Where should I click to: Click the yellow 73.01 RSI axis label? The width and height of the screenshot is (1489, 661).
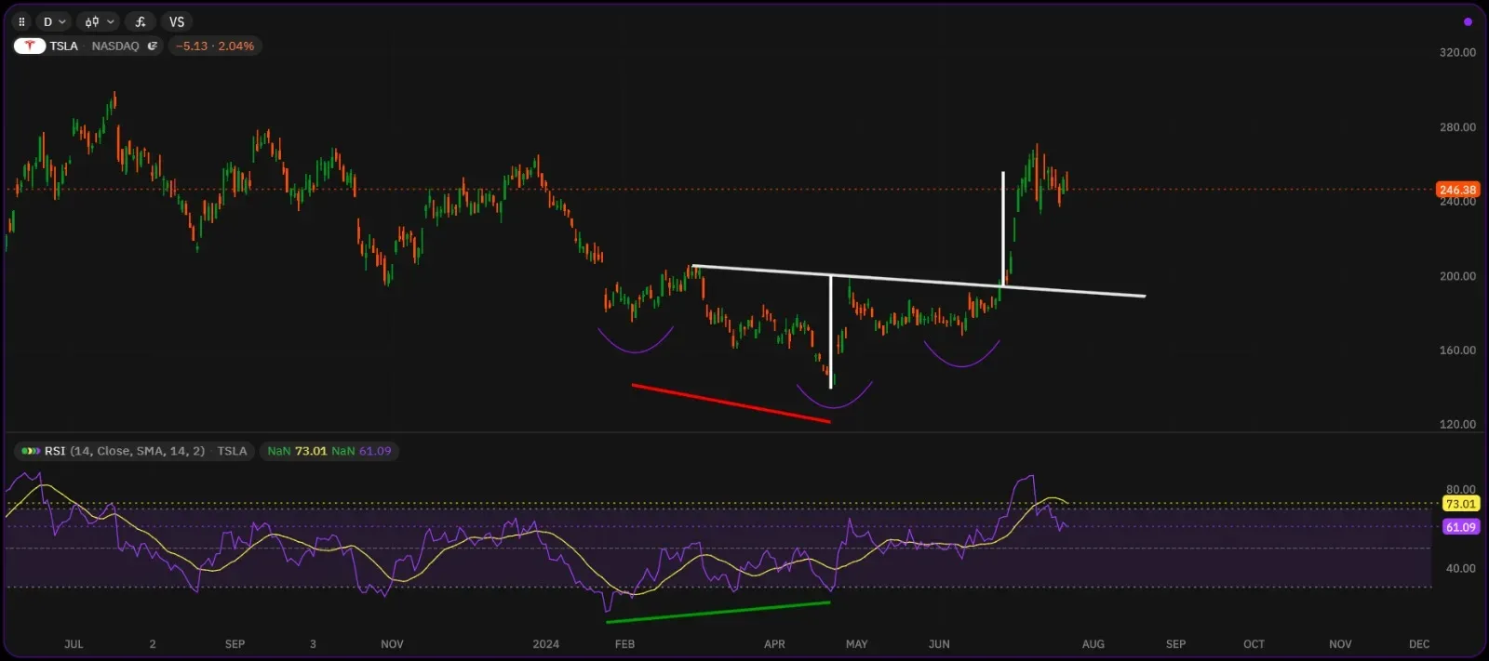[1460, 504]
